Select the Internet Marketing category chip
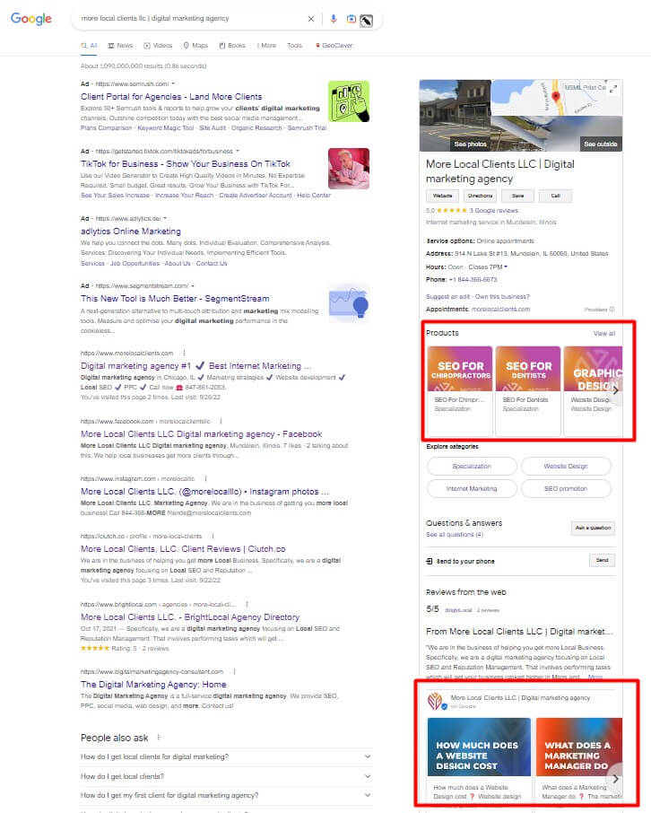 tap(472, 488)
